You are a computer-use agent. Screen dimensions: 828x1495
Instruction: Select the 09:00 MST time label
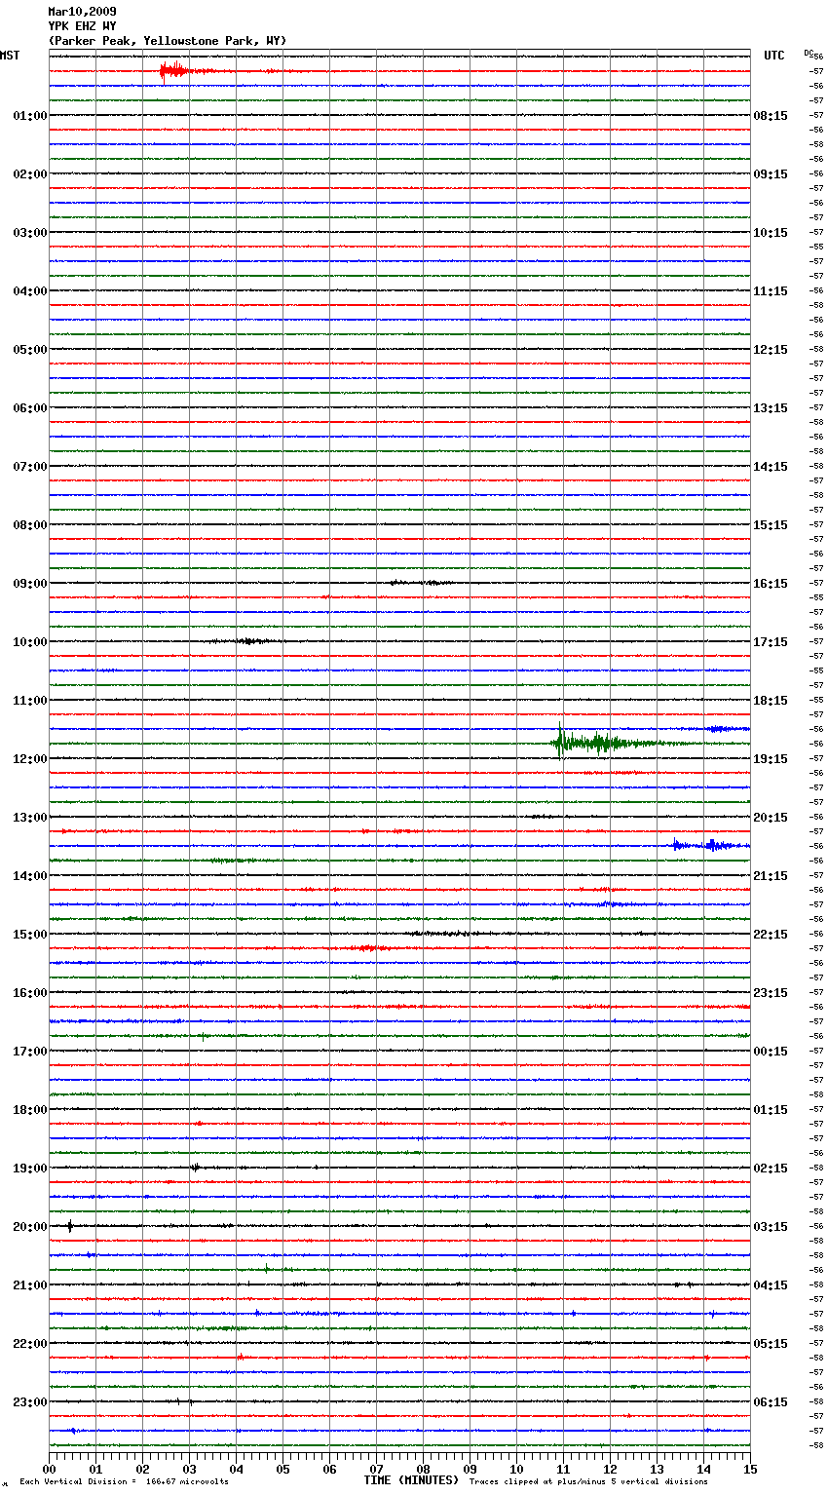tap(30, 584)
